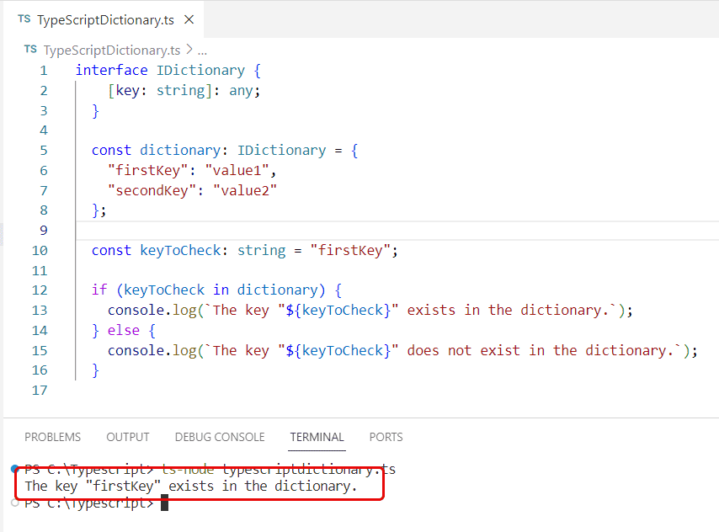
Task: Click line number 9 in the gutter
Action: pyautogui.click(x=44, y=231)
